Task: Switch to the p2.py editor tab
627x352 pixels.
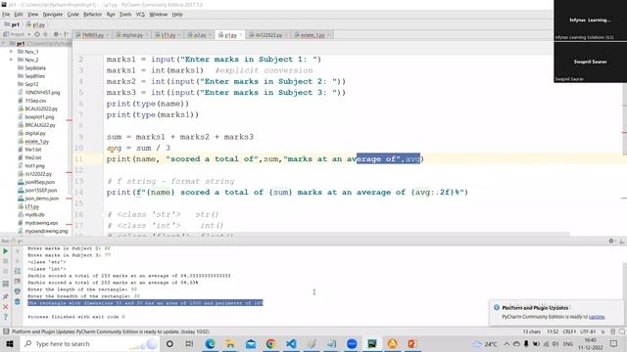Action: click(200, 35)
